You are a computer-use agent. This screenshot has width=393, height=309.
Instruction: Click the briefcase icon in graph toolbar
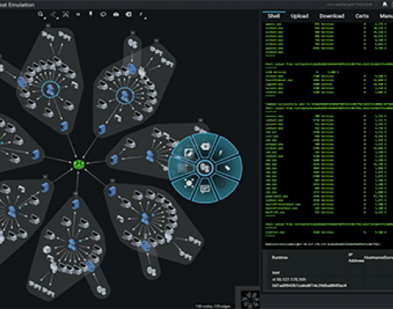tap(116, 14)
